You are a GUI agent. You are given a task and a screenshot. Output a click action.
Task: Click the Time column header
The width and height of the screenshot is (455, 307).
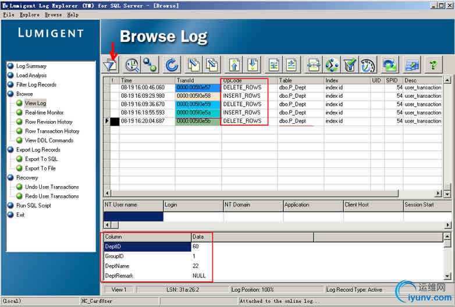pos(147,80)
